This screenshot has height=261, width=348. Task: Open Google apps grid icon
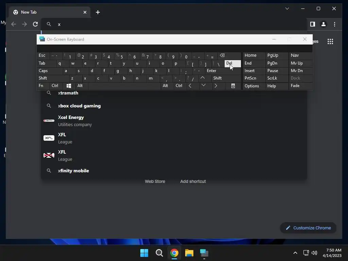[330, 41]
